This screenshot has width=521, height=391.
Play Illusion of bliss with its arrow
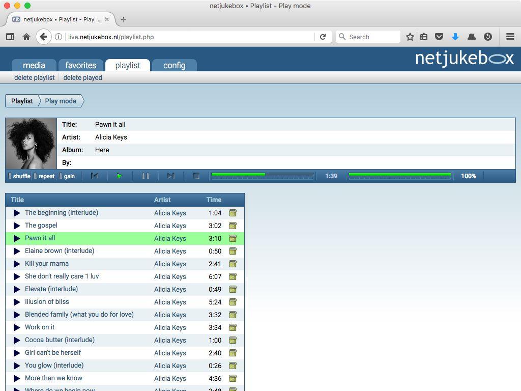pos(17,302)
